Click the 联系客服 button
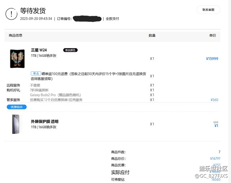 pos(208,10)
